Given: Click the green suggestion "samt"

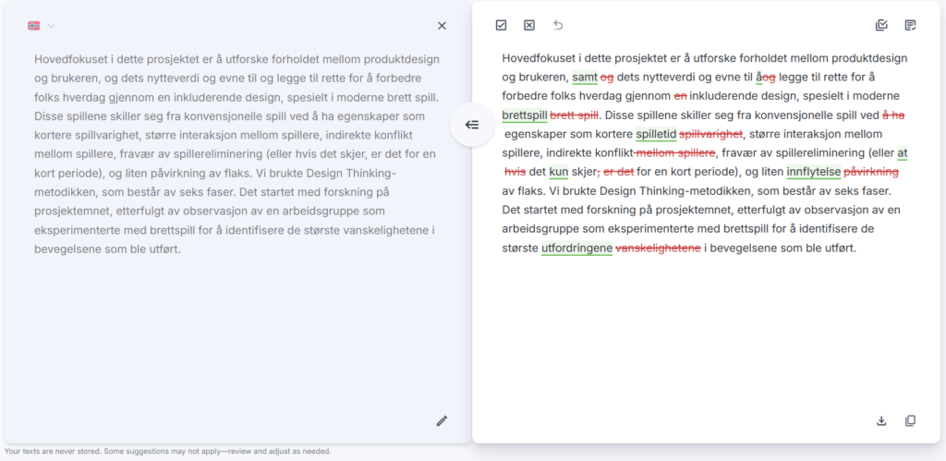Looking at the screenshot, I should point(585,78).
